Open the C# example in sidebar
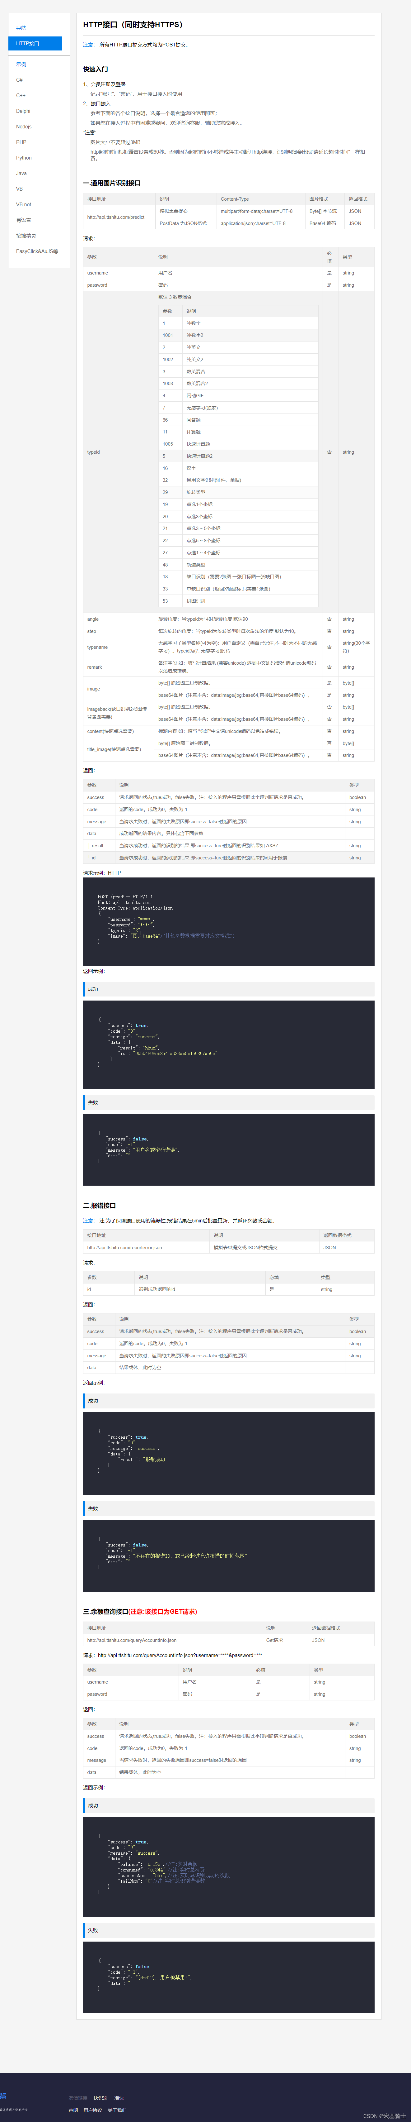 point(20,80)
